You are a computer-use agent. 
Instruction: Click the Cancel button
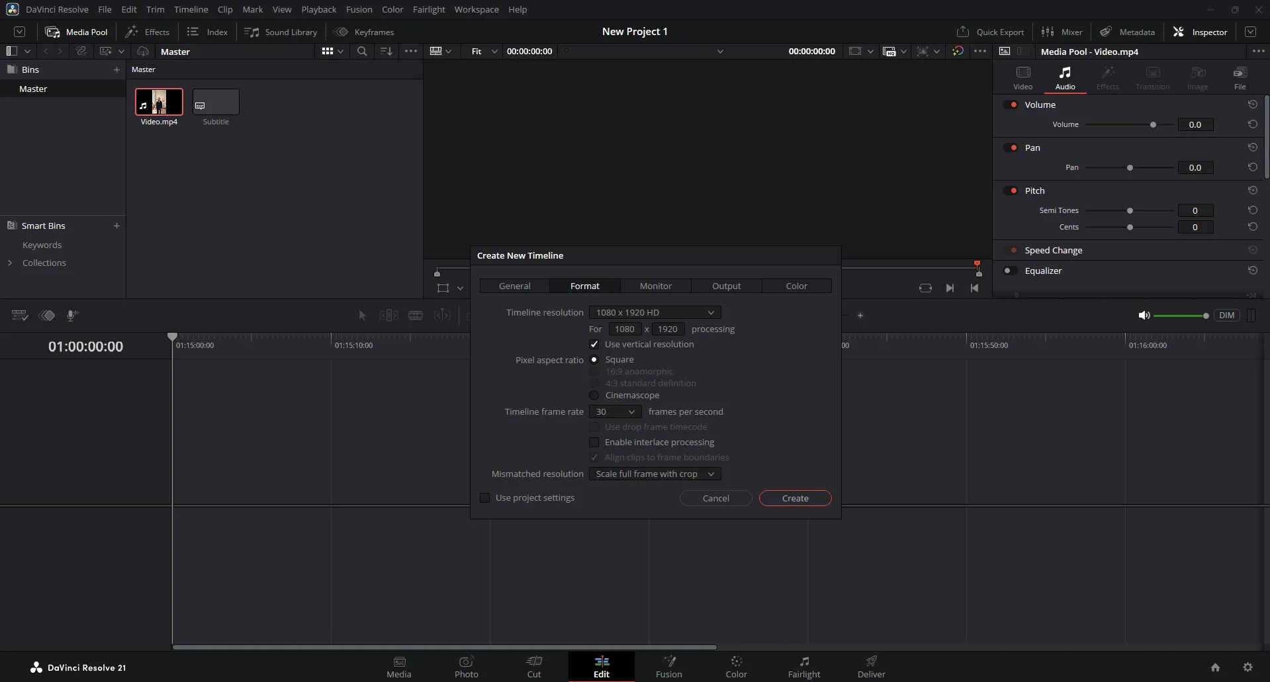point(716,498)
